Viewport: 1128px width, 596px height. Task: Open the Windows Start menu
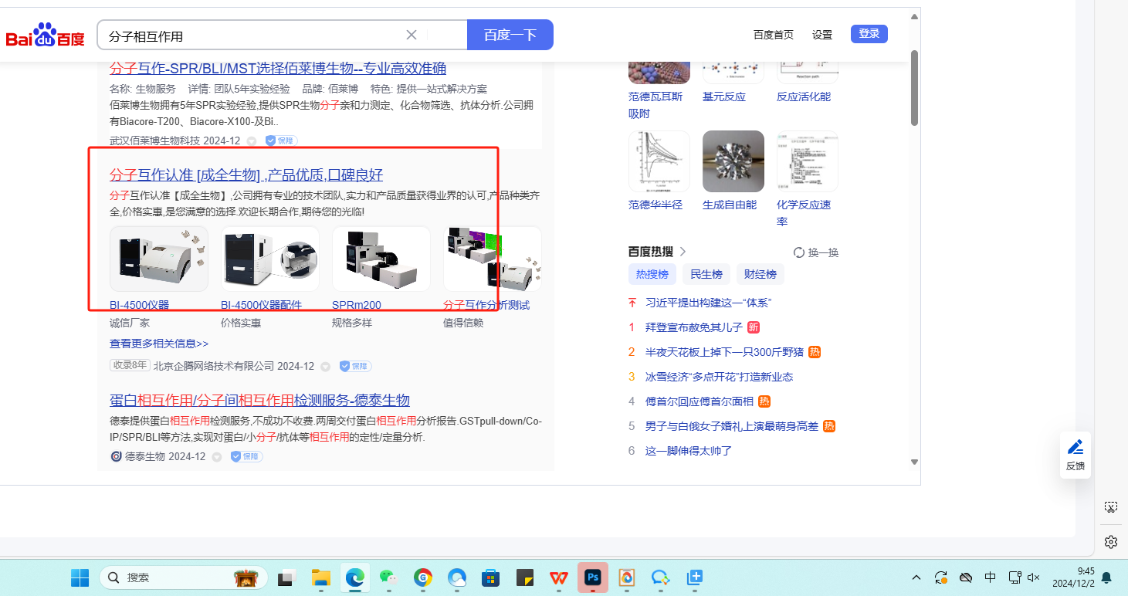click(x=80, y=577)
